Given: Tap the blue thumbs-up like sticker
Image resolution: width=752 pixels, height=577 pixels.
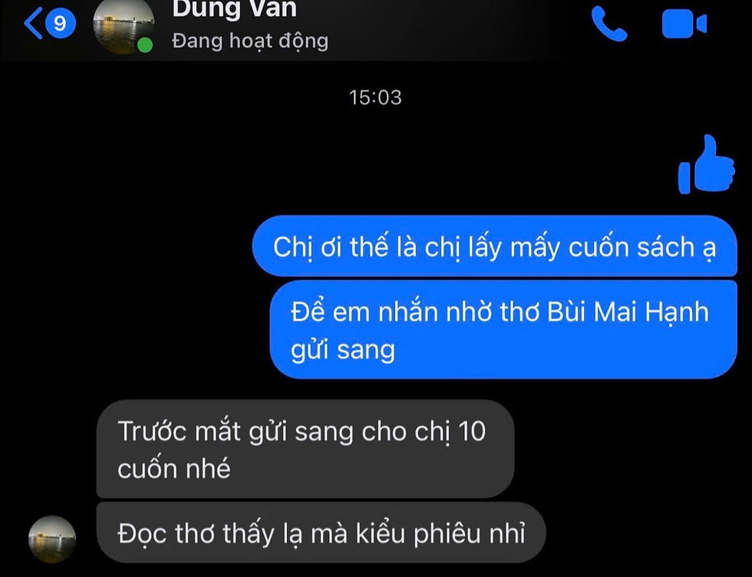Looking at the screenshot, I should pos(707,164).
